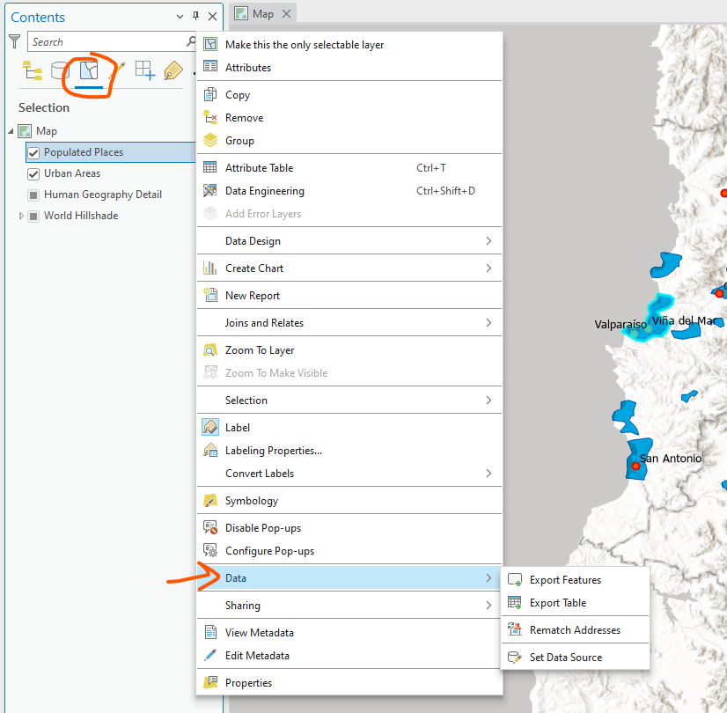727x713 pixels.
Task: Click the Label tag icon
Action: (x=210, y=427)
